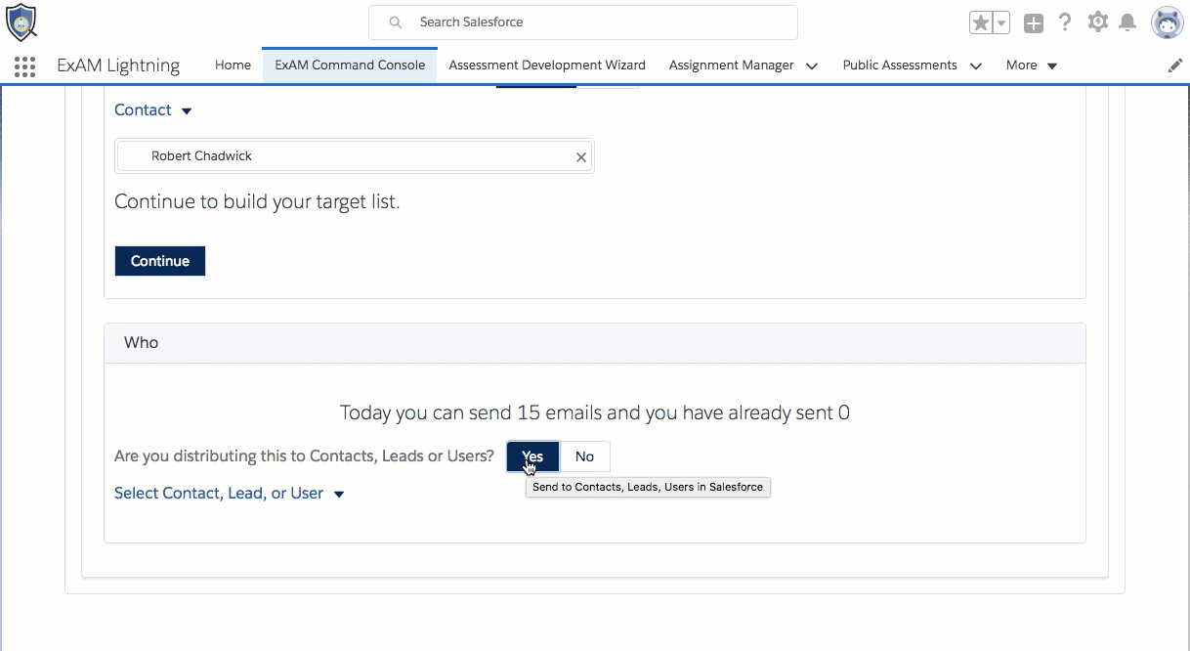Expand Select Contact, Lead, or User dropdown
Image resolution: width=1190 pixels, height=651 pixels.
coord(230,493)
